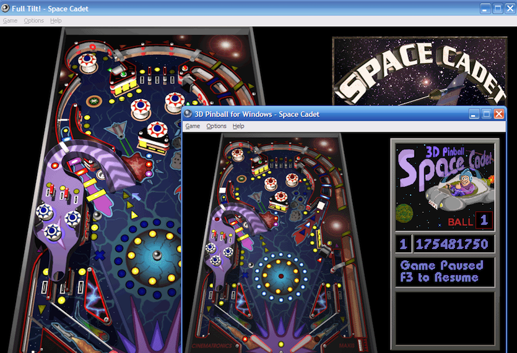Open Game menu in Full Tilt! window

tap(10, 20)
